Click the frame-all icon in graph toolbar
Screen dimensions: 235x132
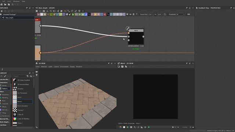click(x=37, y=11)
